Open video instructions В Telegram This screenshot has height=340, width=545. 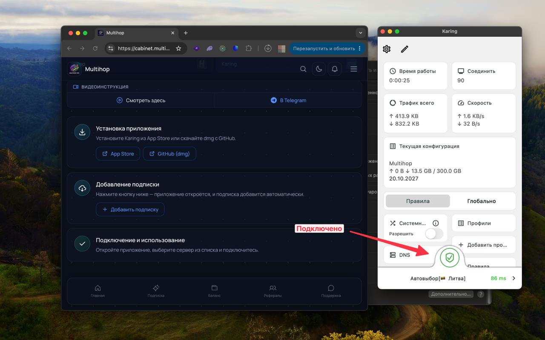click(288, 101)
